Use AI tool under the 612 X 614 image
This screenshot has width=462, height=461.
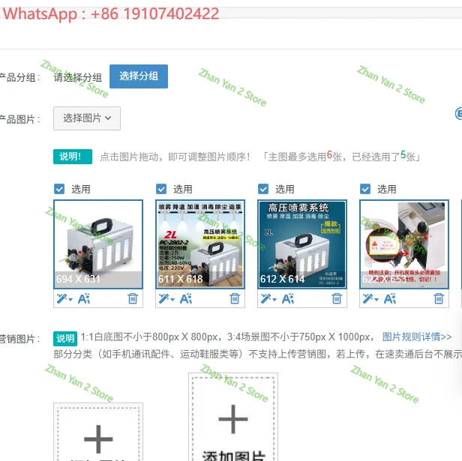288,298
